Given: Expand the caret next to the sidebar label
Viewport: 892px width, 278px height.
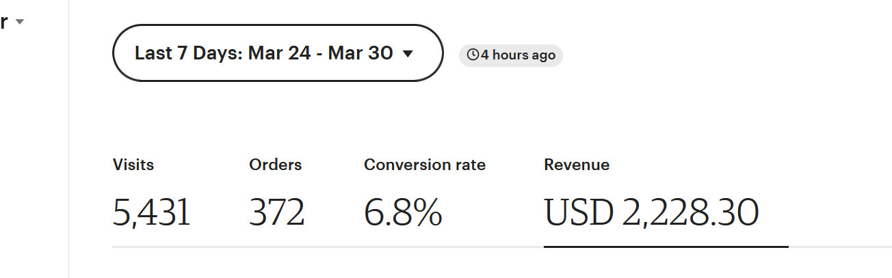Looking at the screenshot, I should click(20, 22).
